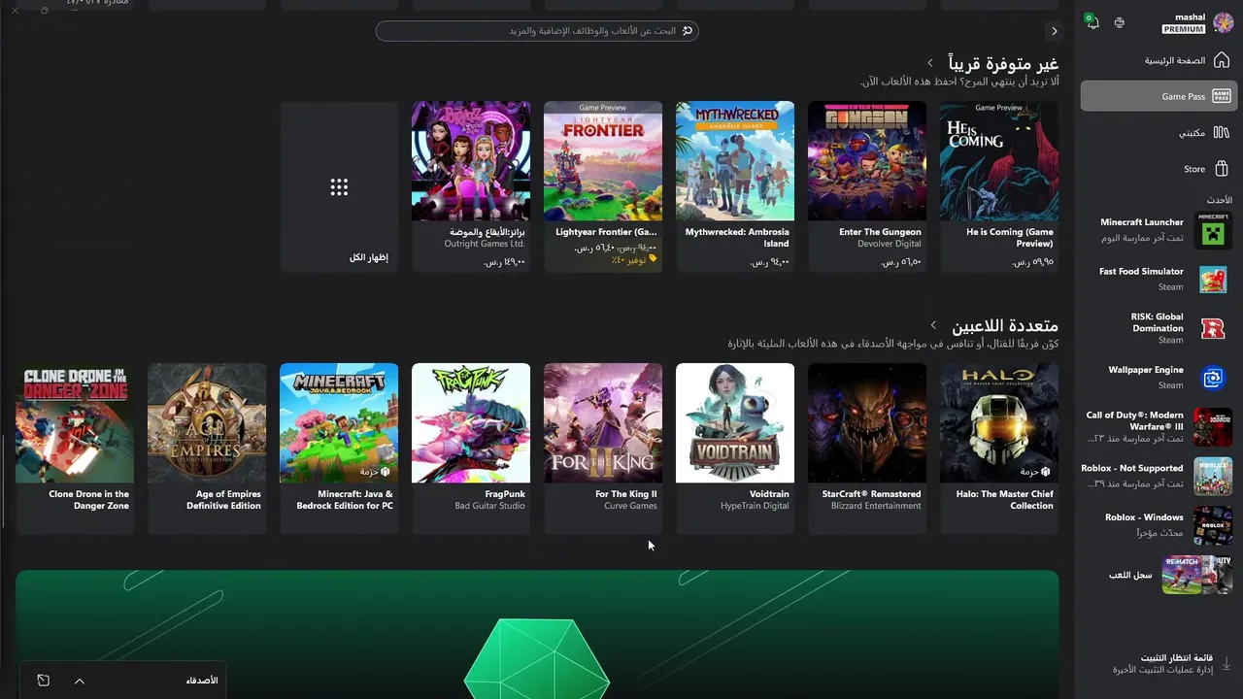Click the forward chevron beside search bar

point(1054,31)
